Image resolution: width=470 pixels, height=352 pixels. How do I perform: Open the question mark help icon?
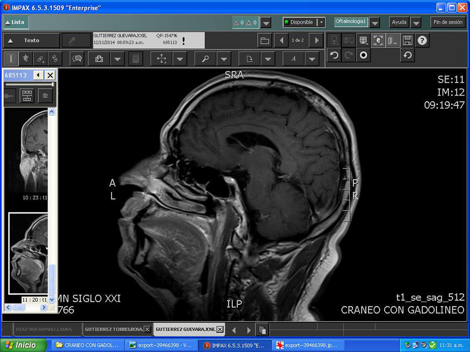point(422,40)
